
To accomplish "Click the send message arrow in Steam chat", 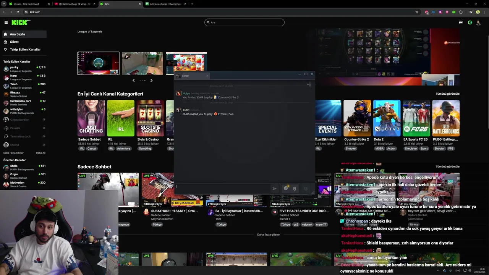I will (x=274, y=188).
